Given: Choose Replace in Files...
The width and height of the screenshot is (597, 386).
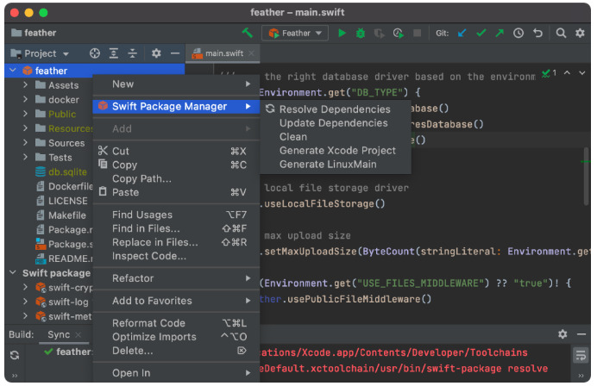Looking at the screenshot, I should [176, 242].
